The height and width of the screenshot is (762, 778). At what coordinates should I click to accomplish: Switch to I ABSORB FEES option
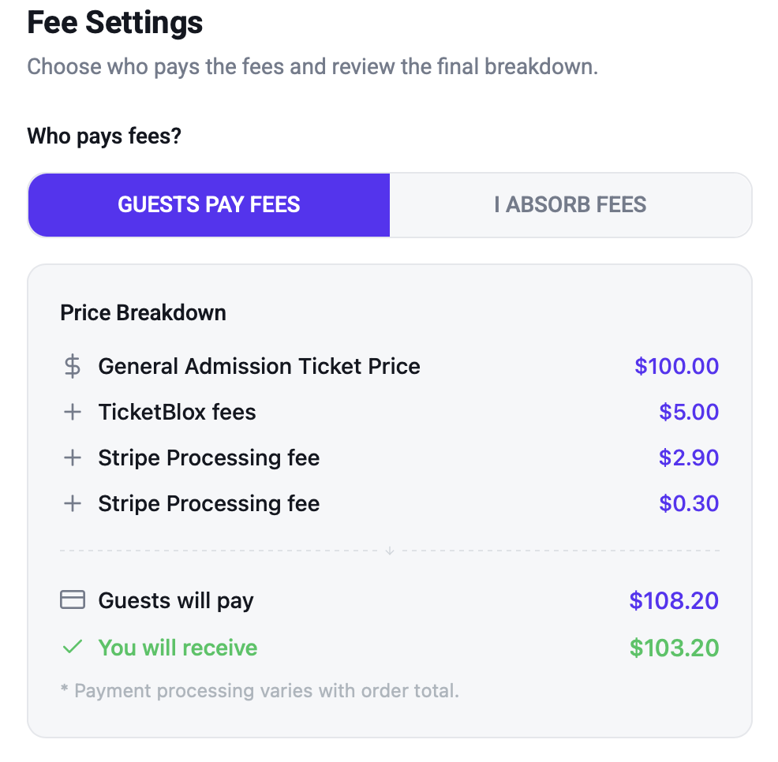570,205
